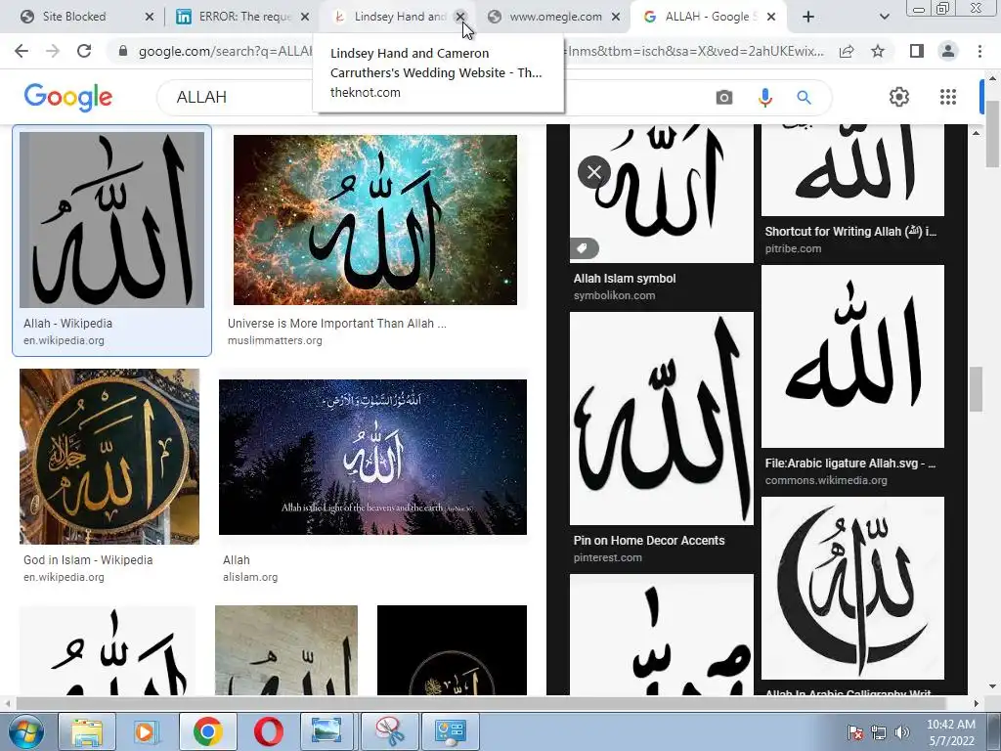
Task: Click the Chrome taskbar icon
Action: coord(207,731)
